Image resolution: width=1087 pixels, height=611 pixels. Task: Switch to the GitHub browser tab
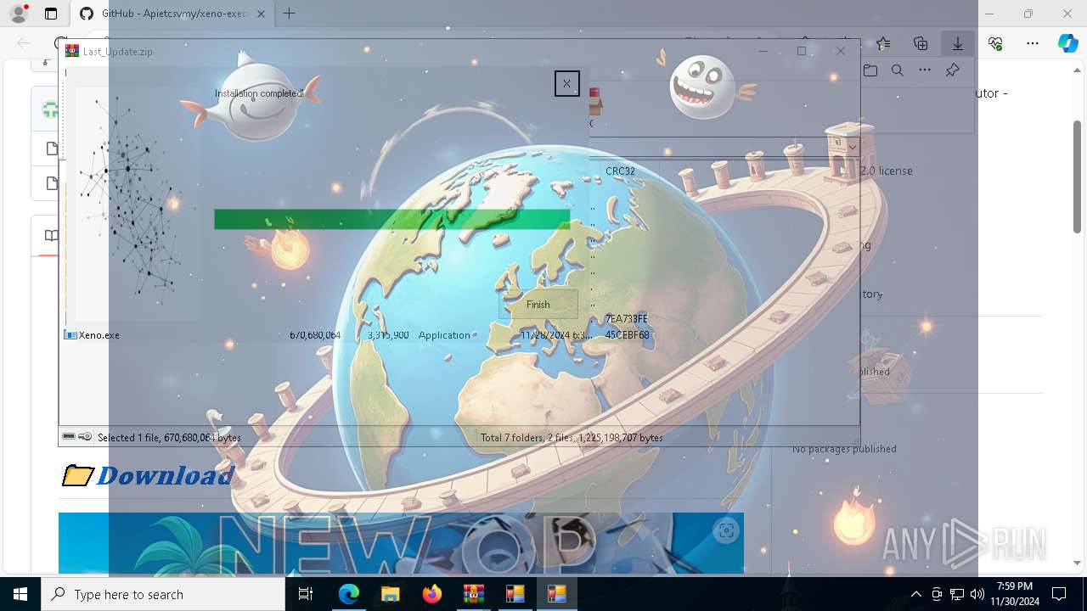(175, 14)
